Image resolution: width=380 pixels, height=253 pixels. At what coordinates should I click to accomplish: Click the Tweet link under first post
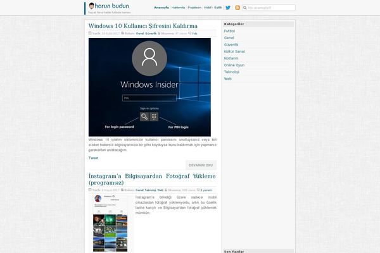point(93,158)
